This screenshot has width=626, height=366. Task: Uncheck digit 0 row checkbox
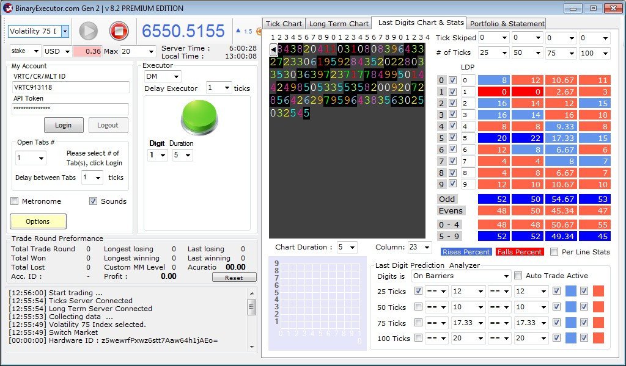(452, 80)
